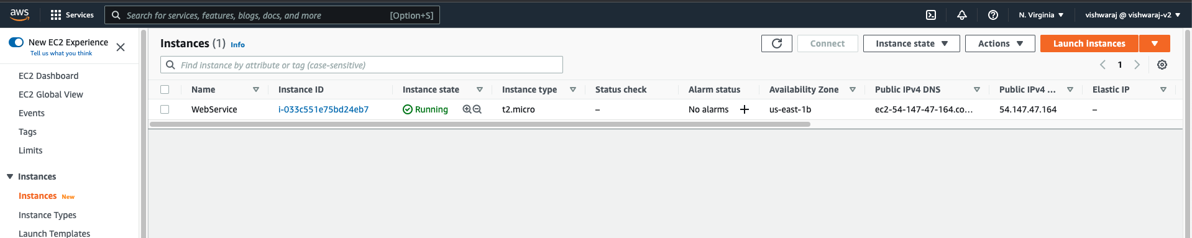Open the Instance state dropdown
Viewport: 1192px width, 238px height.
pyautogui.click(x=912, y=43)
